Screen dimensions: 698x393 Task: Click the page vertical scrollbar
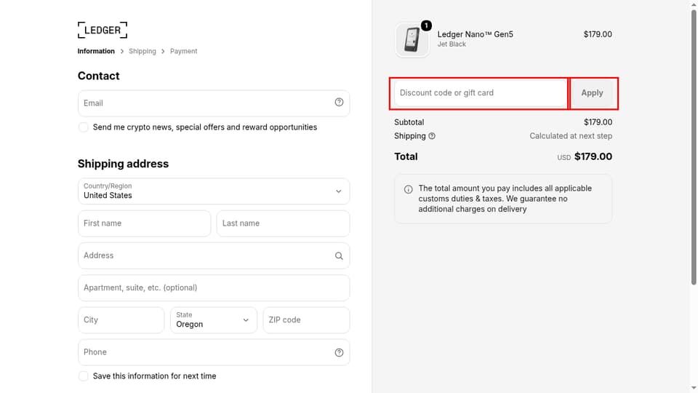point(694,147)
